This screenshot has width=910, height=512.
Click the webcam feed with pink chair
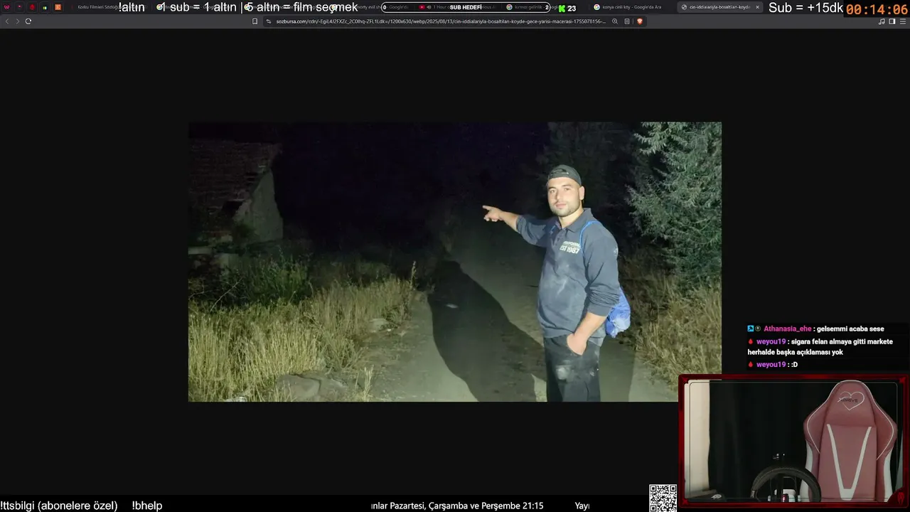[x=793, y=440]
